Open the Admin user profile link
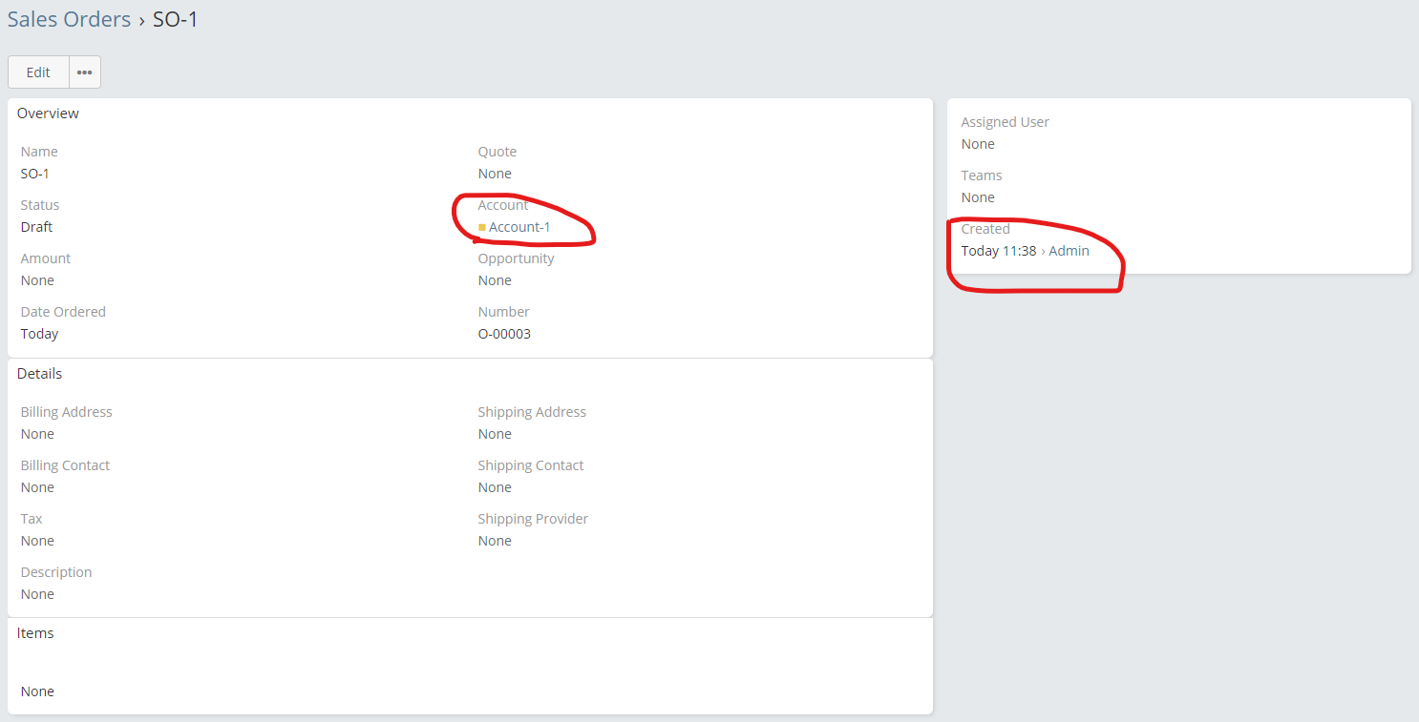This screenshot has width=1419, height=722. [1069, 251]
